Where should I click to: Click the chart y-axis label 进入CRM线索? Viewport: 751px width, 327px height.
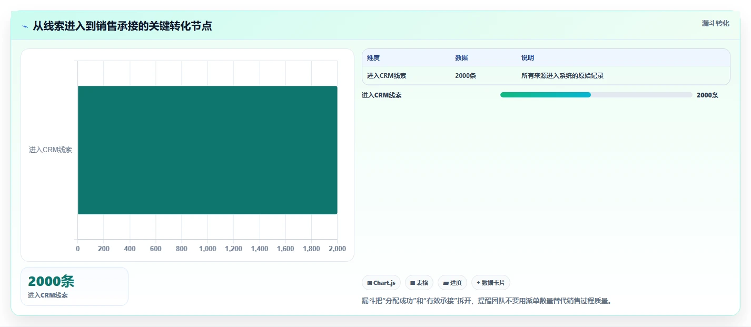(x=51, y=150)
